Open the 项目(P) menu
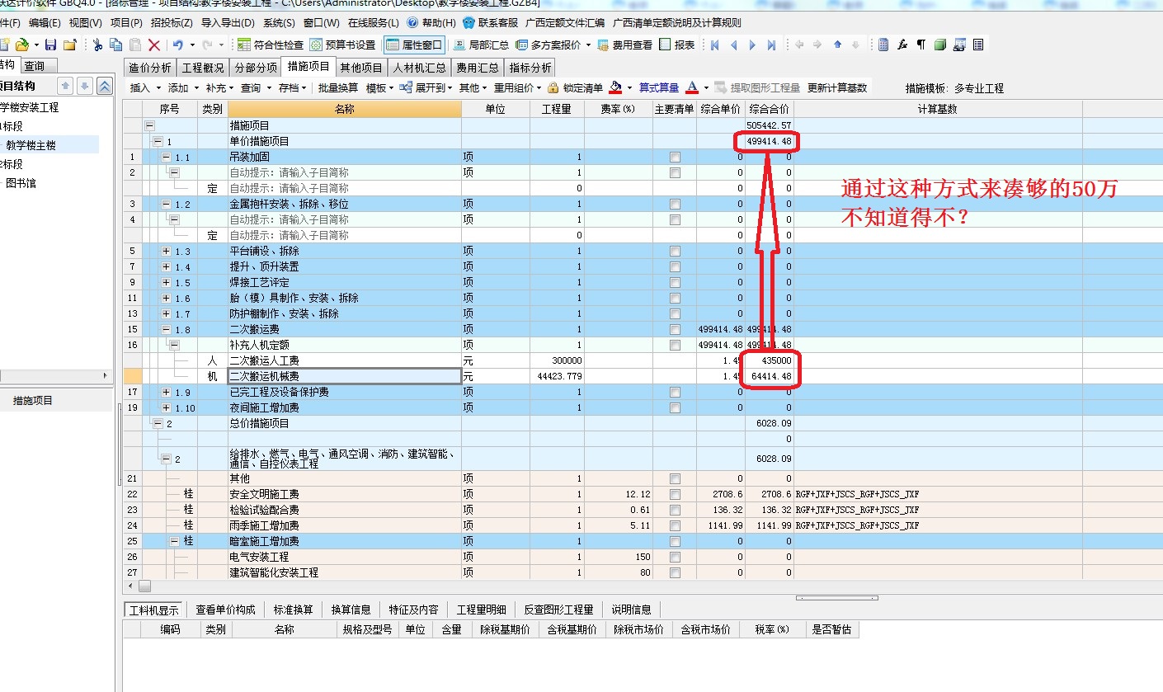Screen dimensions: 1163x692 [x=126, y=23]
